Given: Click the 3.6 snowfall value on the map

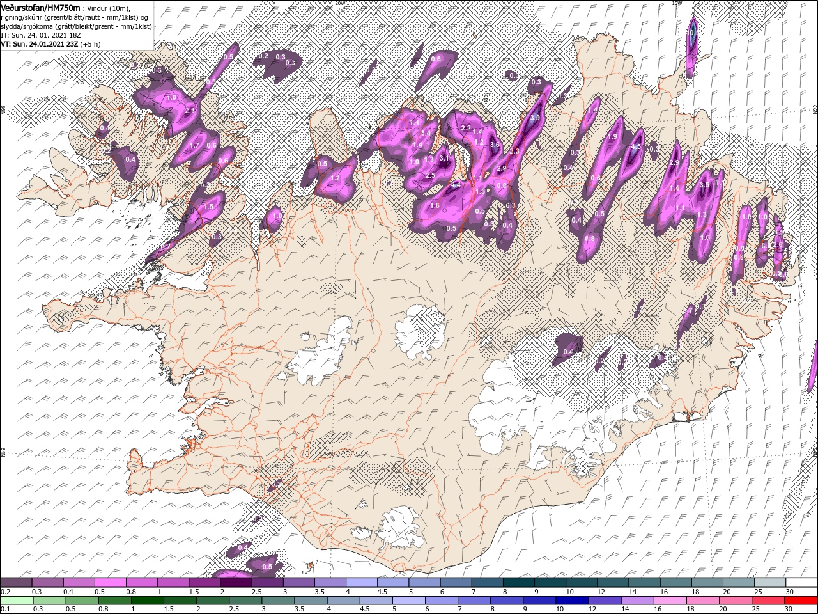Looking at the screenshot, I should point(494,145).
